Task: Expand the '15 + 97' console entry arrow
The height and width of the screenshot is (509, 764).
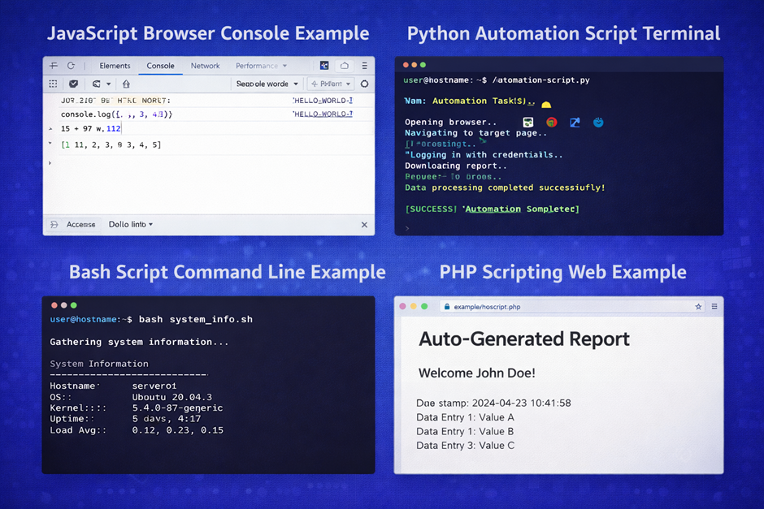Action: click(50, 129)
